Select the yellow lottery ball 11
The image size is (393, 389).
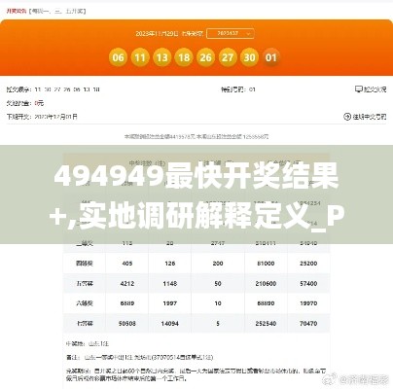click(140, 57)
